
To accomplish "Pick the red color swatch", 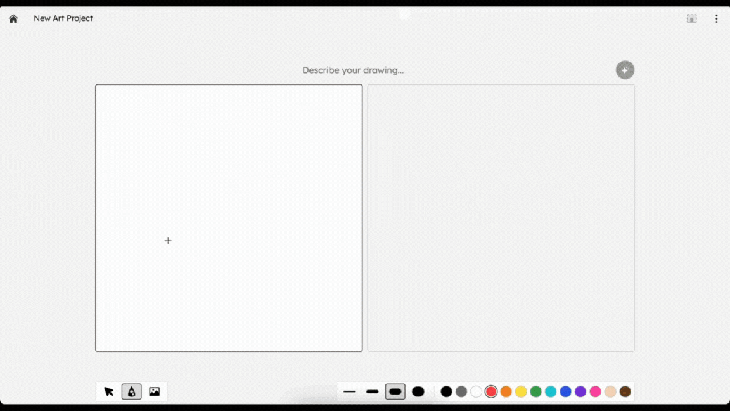I will [x=491, y=392].
